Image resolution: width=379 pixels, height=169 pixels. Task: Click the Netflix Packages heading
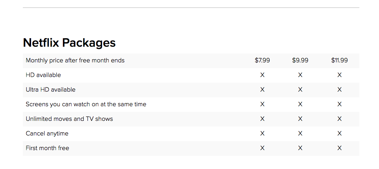[69, 43]
